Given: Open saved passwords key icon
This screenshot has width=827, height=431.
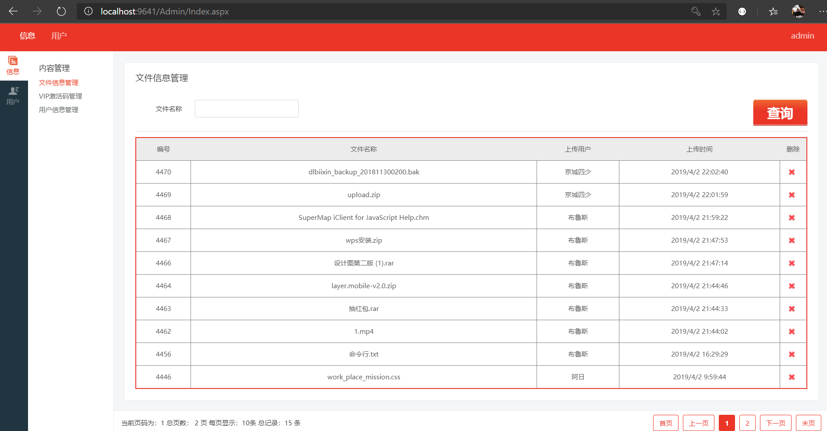Looking at the screenshot, I should (x=696, y=11).
